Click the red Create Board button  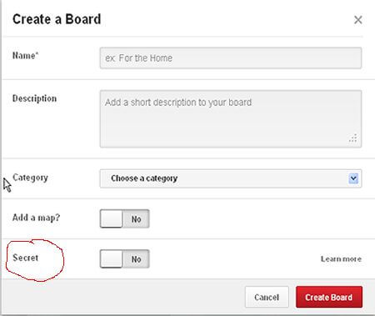pyautogui.click(x=329, y=297)
